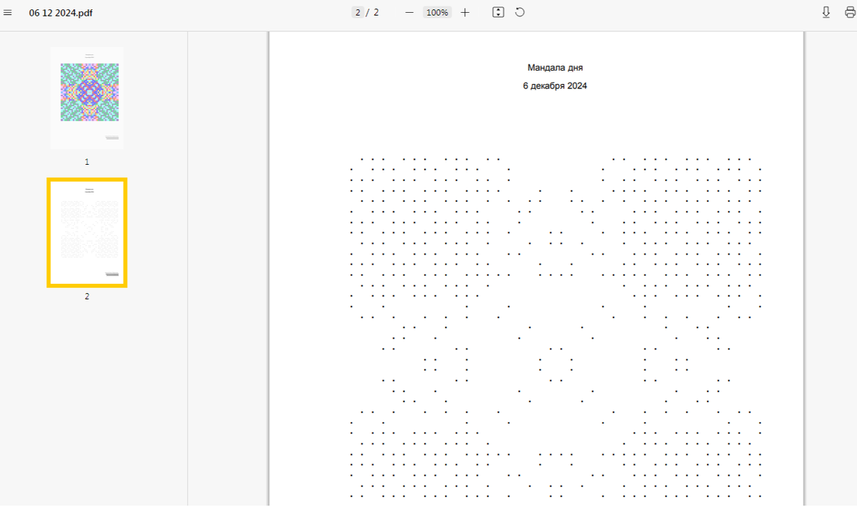The height and width of the screenshot is (507, 857).
Task: Zoom out with the minus icon
Action: pyautogui.click(x=409, y=13)
